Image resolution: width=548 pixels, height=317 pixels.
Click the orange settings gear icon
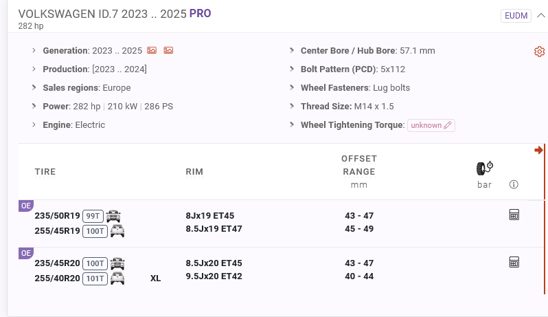539,52
